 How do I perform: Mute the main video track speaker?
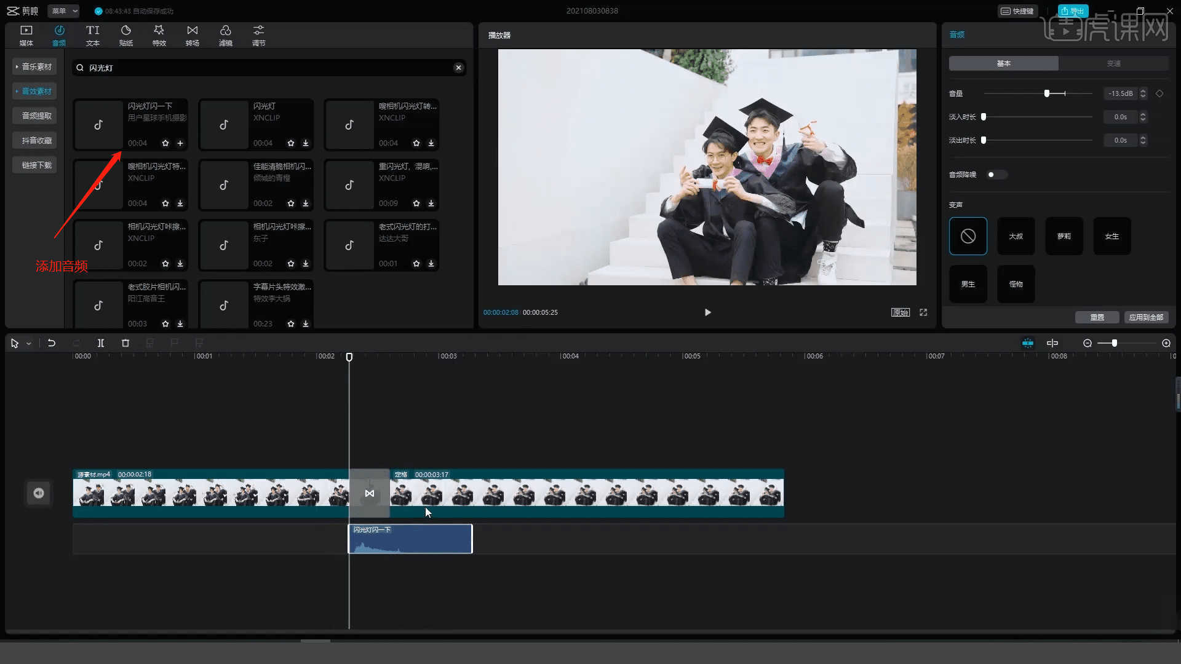39,493
